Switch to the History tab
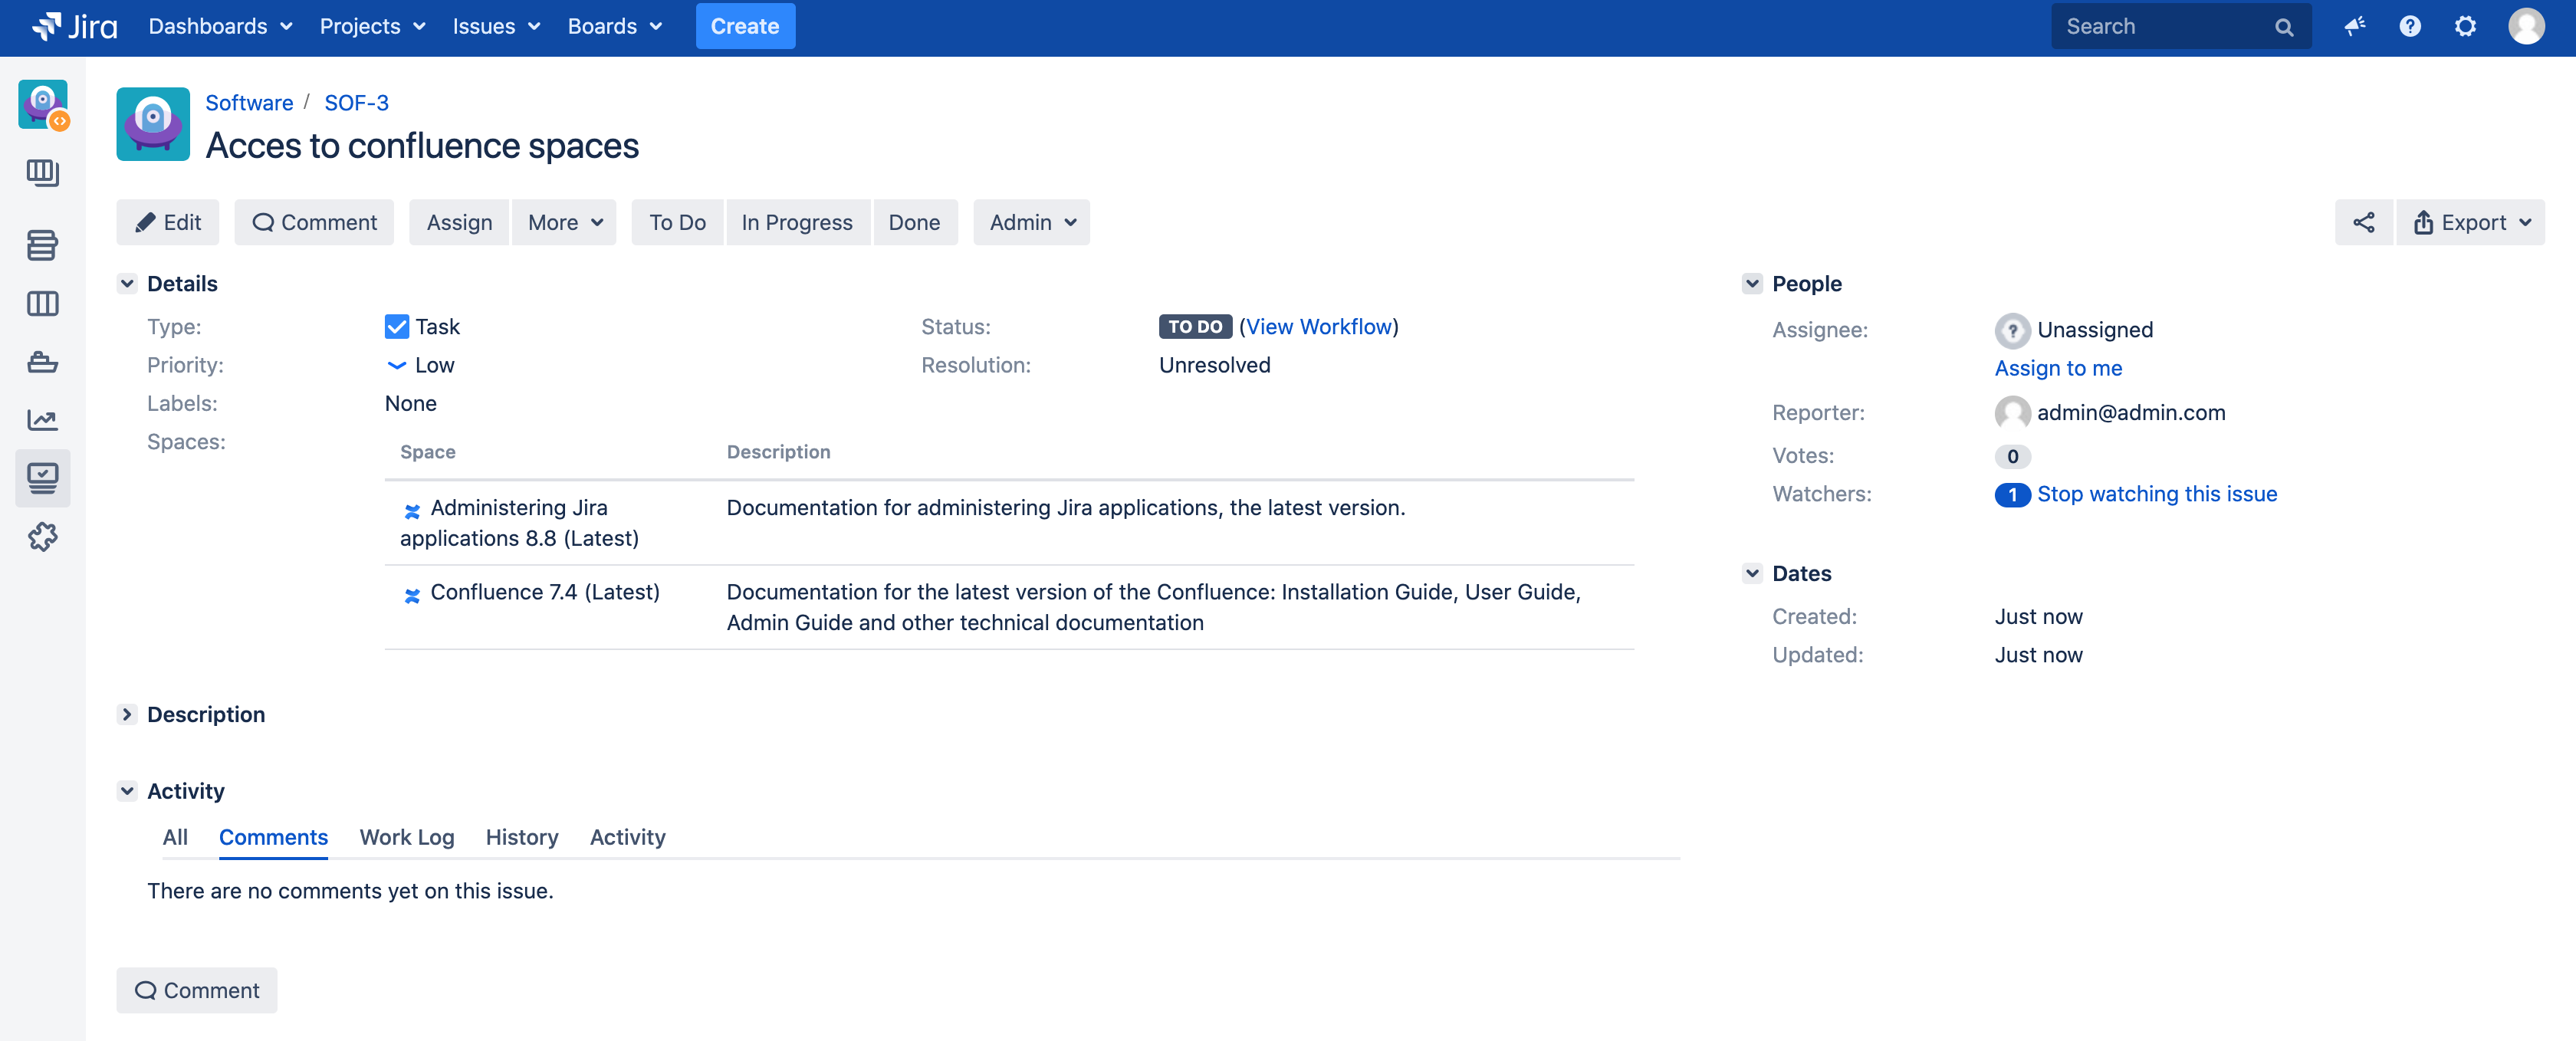This screenshot has height=1041, width=2576. 521,837
